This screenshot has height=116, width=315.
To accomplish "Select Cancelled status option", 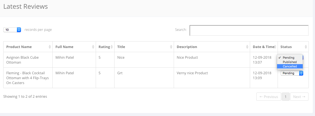I will pos(290,66).
